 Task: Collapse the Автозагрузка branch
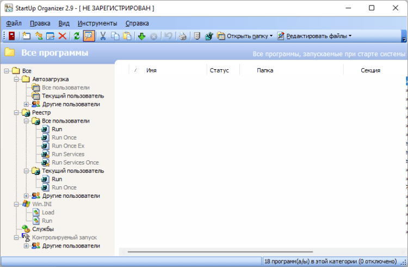pos(16,79)
